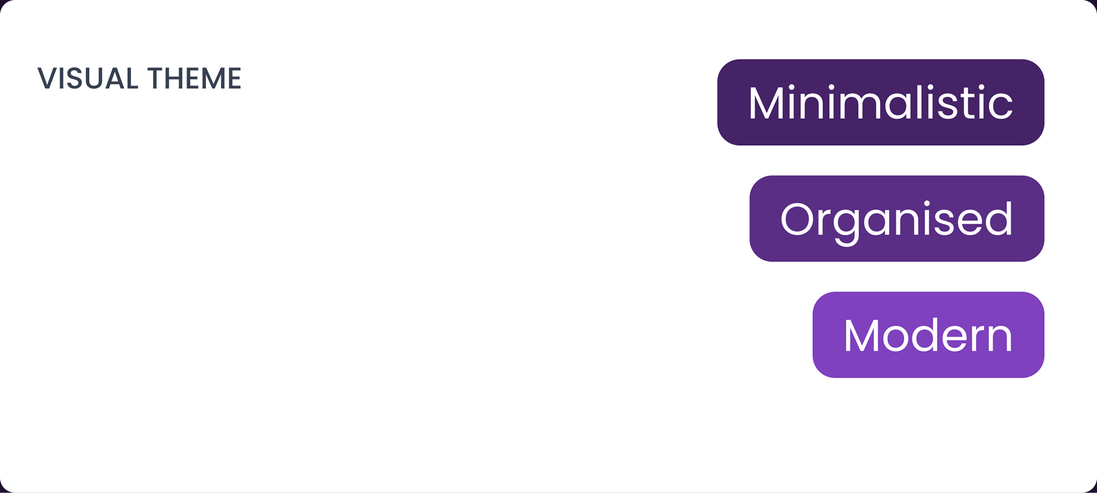Select the Organised pill button

[x=897, y=218]
